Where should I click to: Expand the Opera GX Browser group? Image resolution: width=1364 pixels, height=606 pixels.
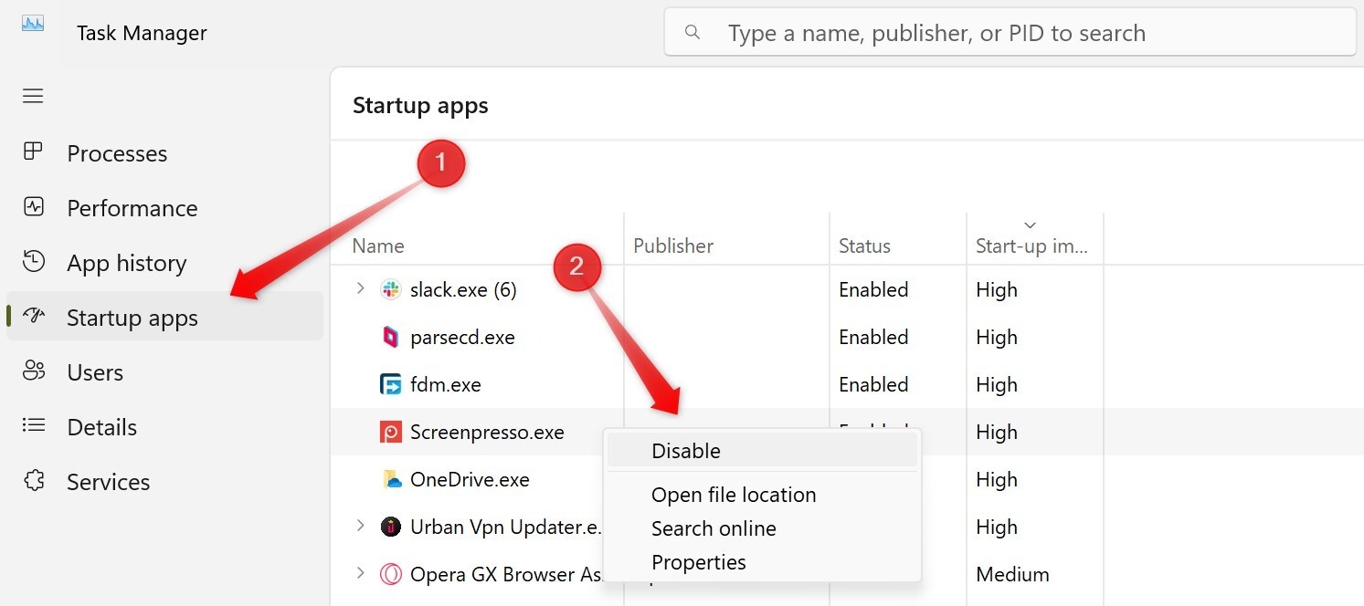click(x=360, y=574)
